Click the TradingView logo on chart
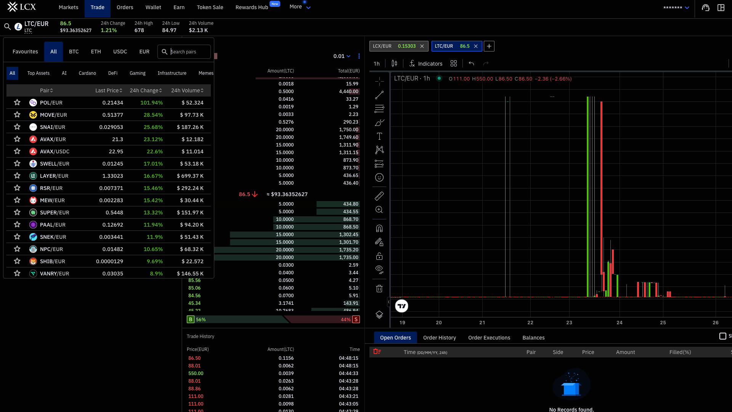This screenshot has width=732, height=412. 401,306
